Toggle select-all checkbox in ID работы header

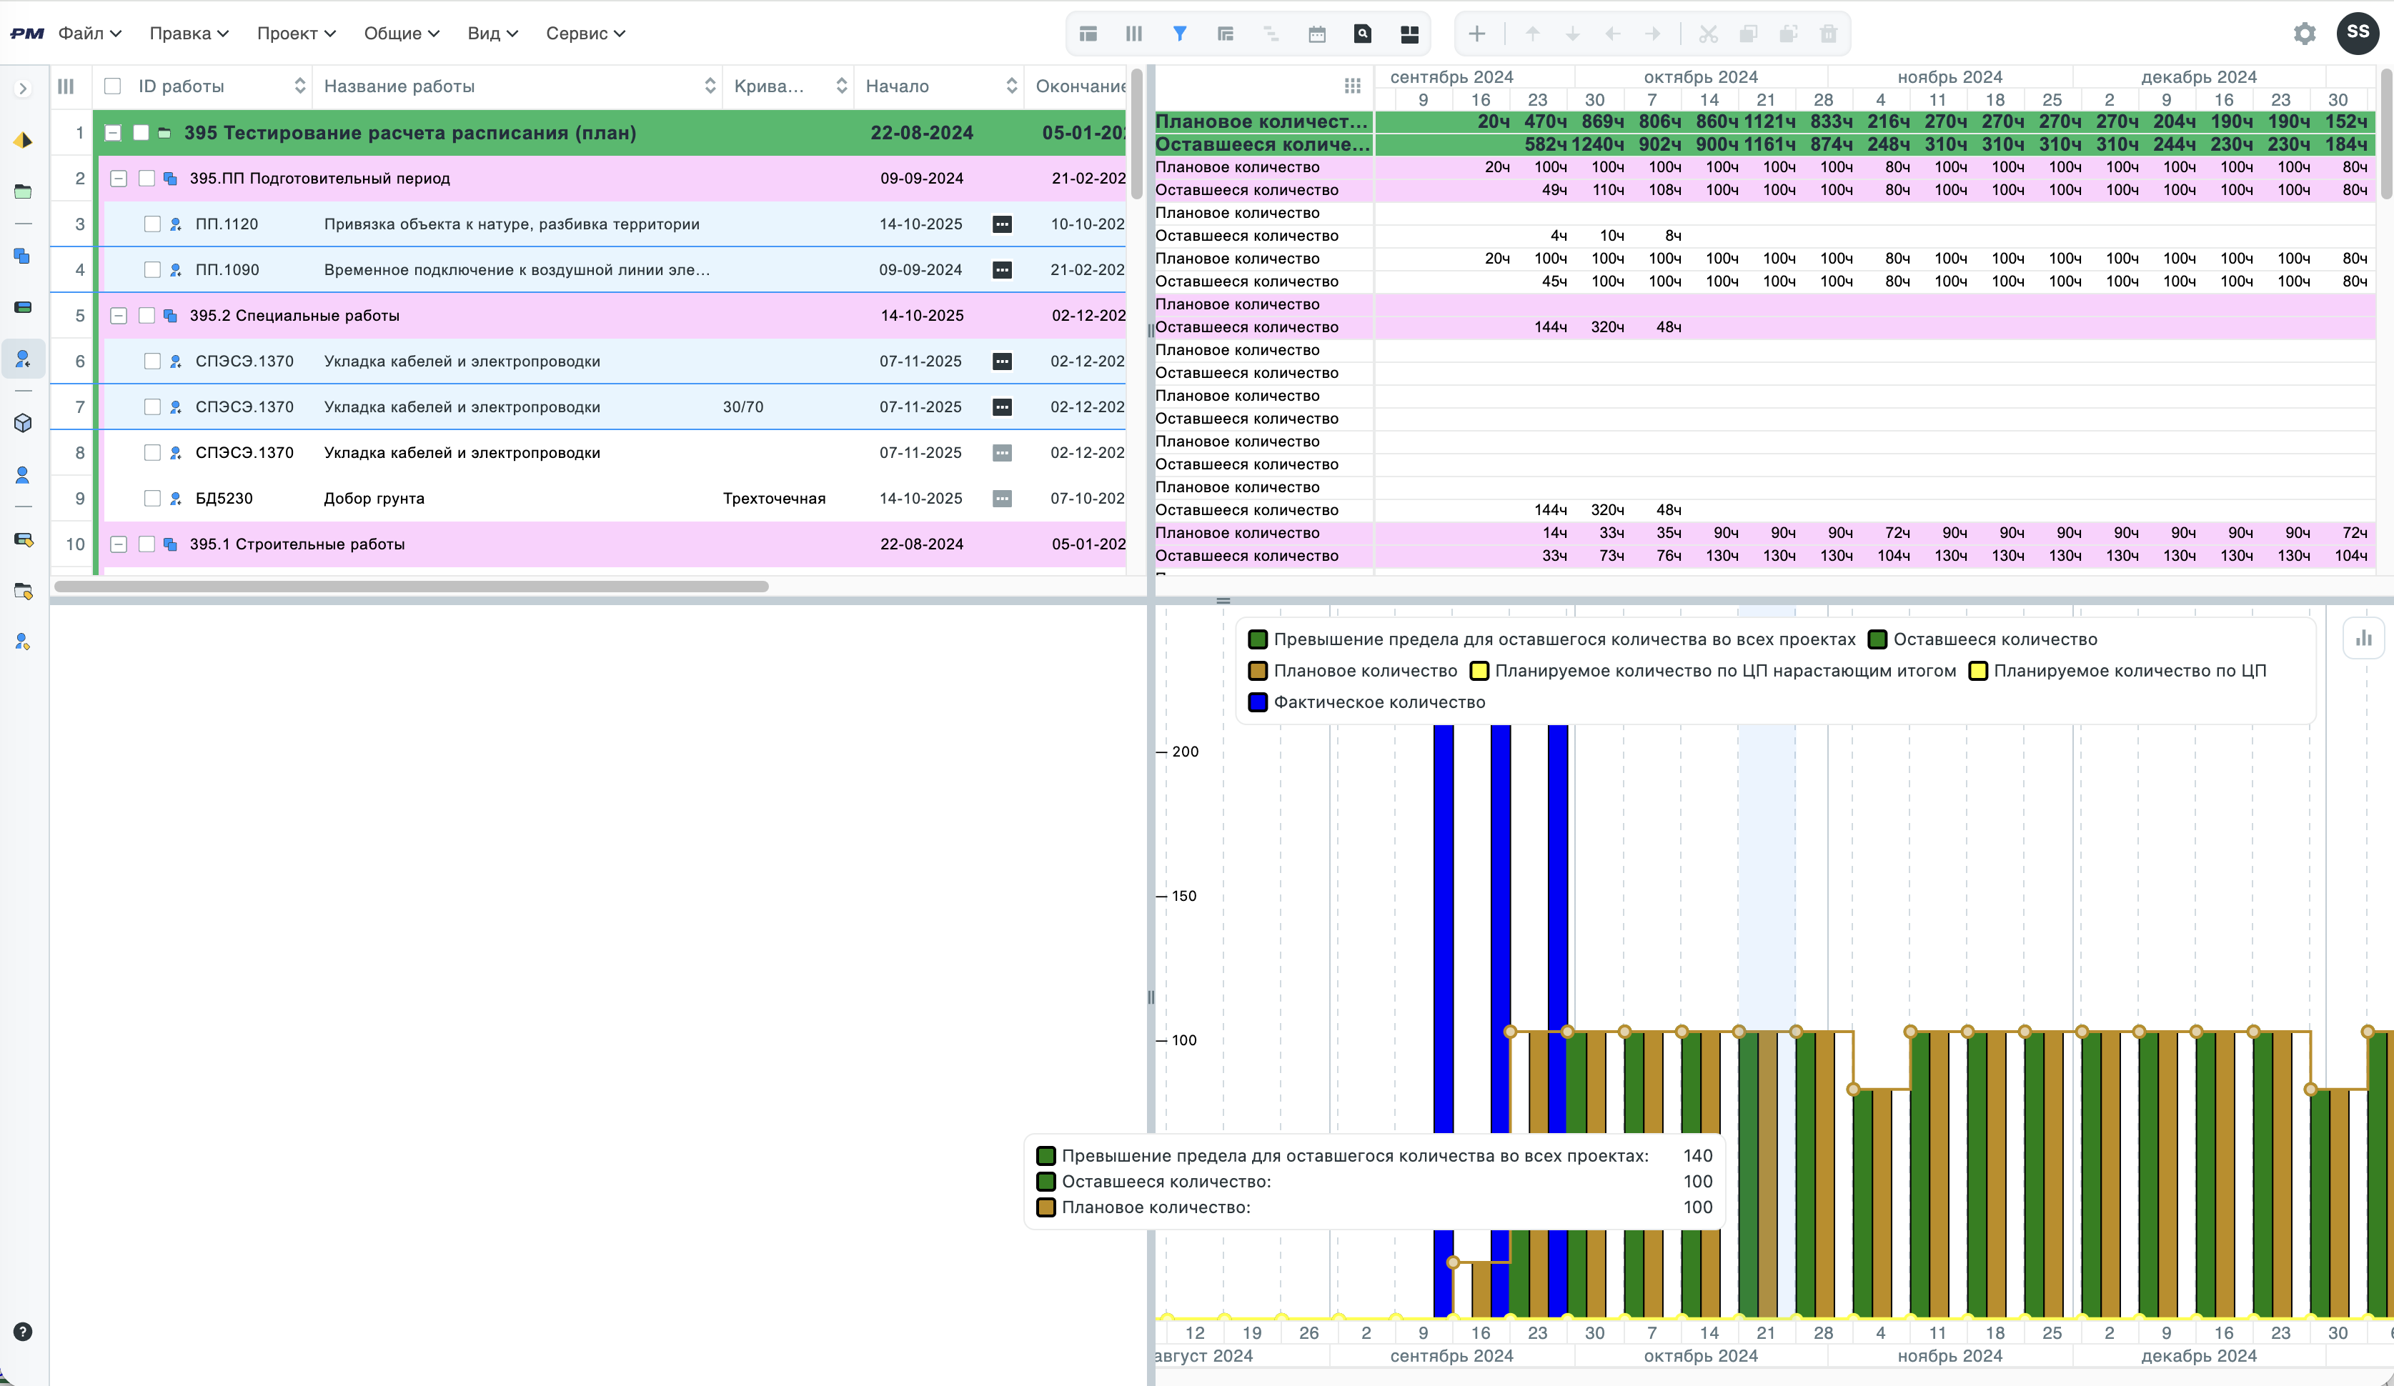(113, 86)
